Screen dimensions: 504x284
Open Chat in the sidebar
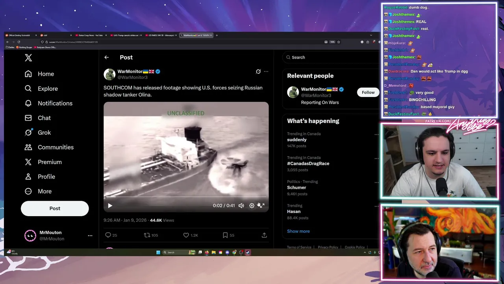(37, 118)
